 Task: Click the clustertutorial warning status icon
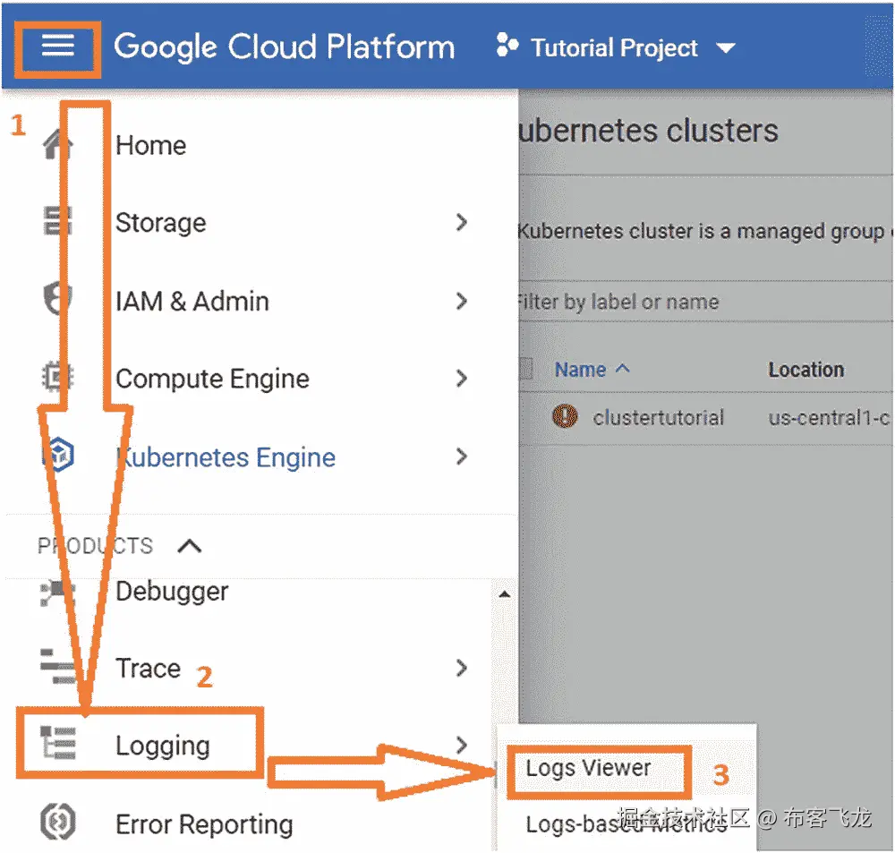pos(565,416)
